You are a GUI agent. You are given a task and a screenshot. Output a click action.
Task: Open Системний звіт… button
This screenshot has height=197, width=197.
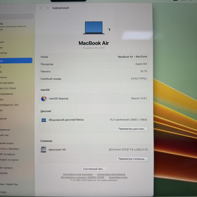pyautogui.click(x=94, y=169)
